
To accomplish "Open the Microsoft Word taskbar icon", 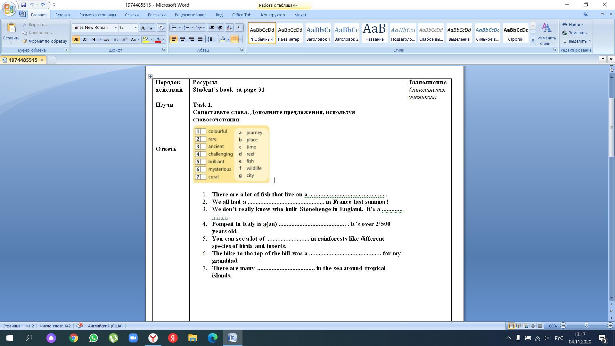I will tap(232, 338).
